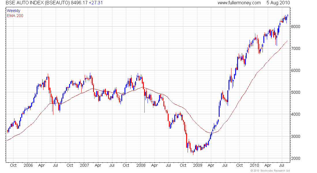Image resolution: width=317 pixels, height=173 pixels.
Task: Select the EMA 200 legend label
Action: [x=15, y=16]
